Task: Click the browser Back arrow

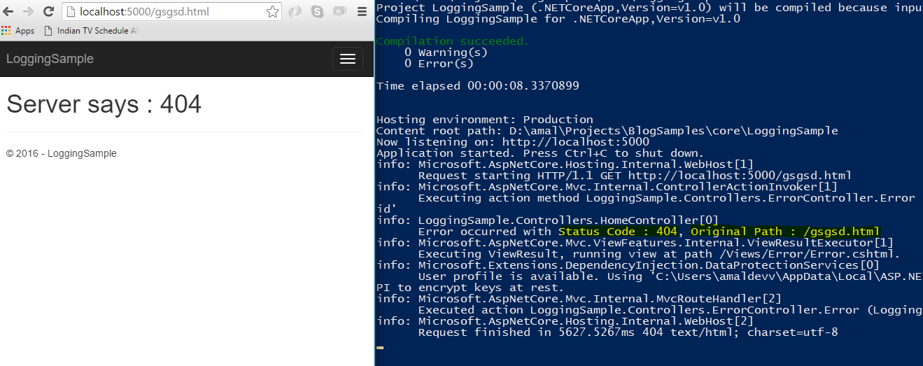Action: pyautogui.click(x=9, y=12)
